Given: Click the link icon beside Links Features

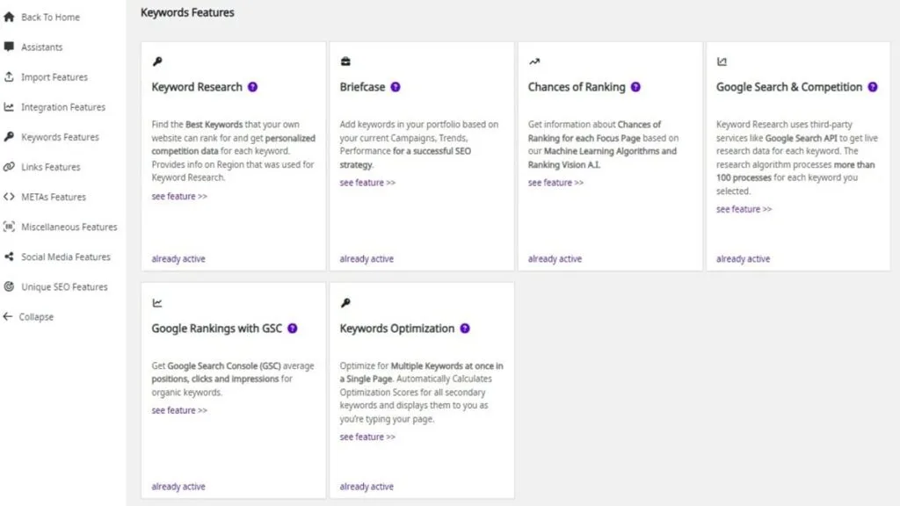Looking at the screenshot, I should (x=9, y=166).
